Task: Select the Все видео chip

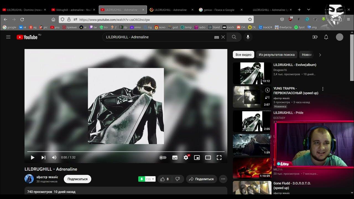Action: click(243, 55)
